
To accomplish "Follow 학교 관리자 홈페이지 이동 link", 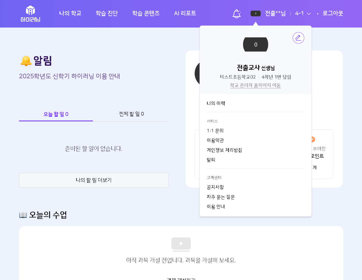I will click(x=255, y=85).
